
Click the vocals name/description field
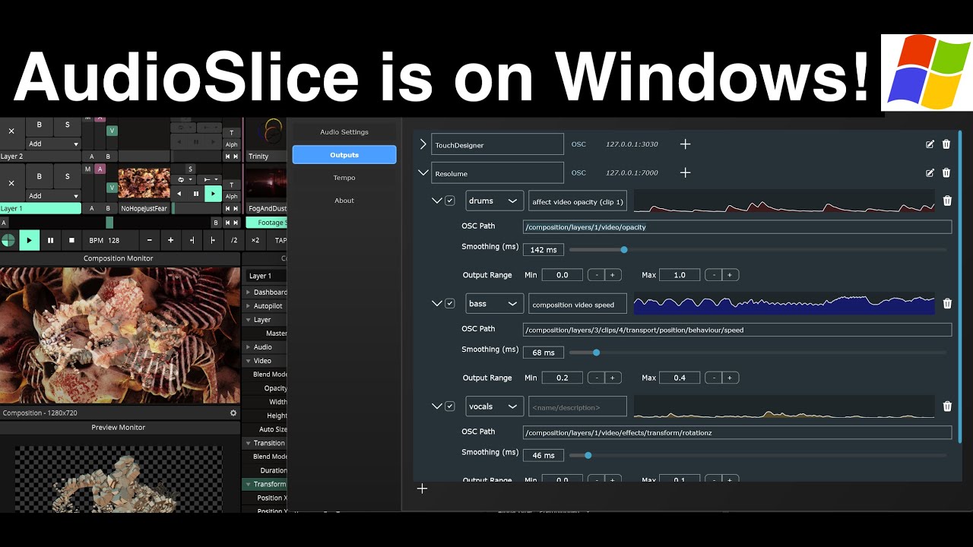pos(578,407)
